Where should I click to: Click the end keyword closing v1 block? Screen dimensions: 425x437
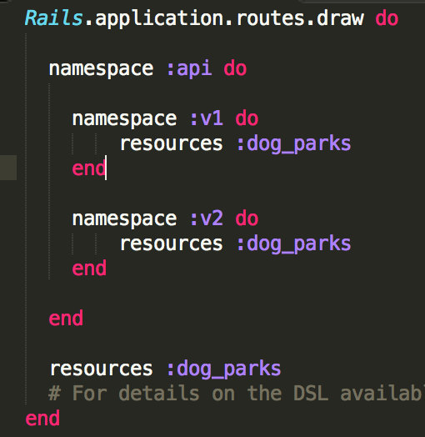point(89,168)
